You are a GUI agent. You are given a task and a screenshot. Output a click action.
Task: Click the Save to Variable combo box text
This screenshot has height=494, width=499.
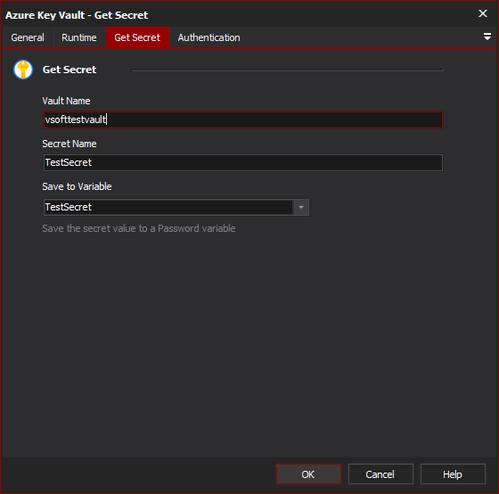tap(168, 208)
